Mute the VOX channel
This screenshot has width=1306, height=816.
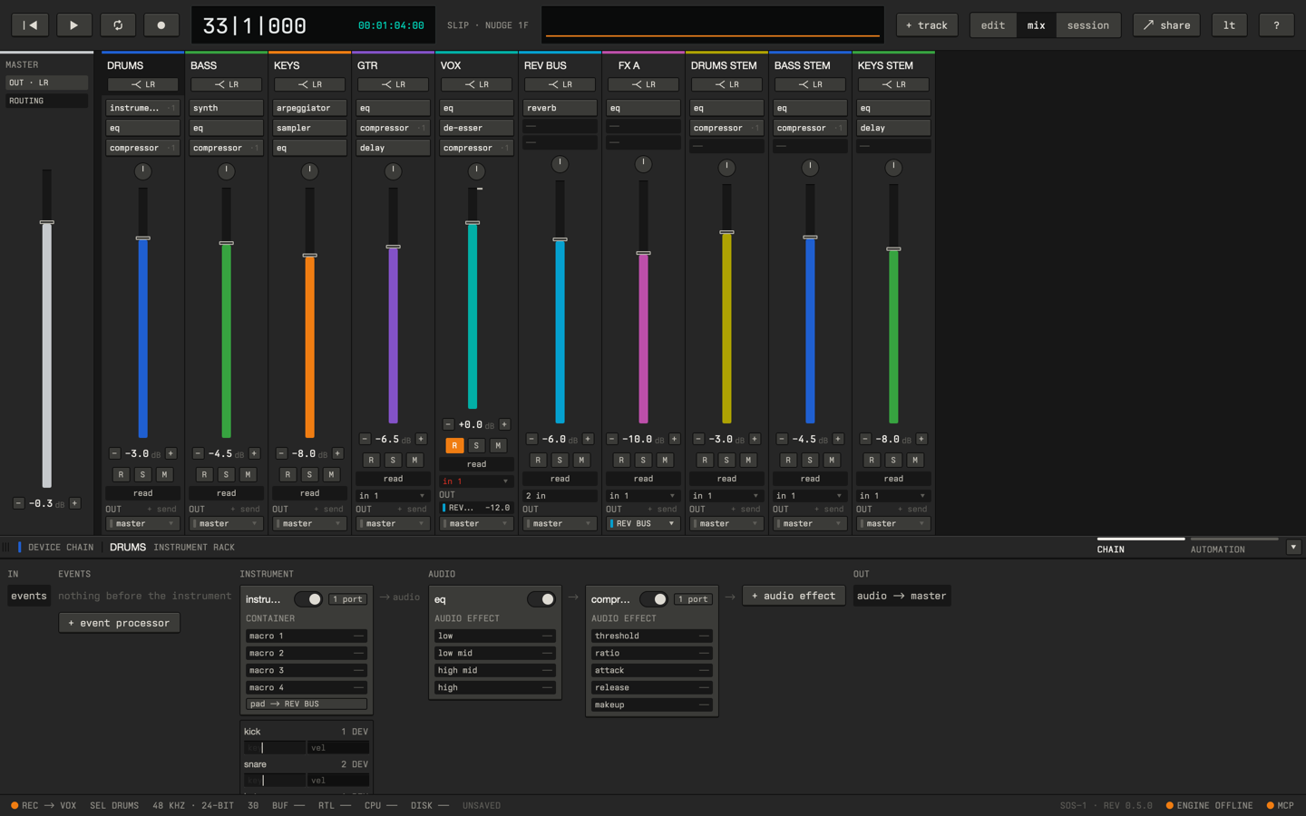click(498, 445)
